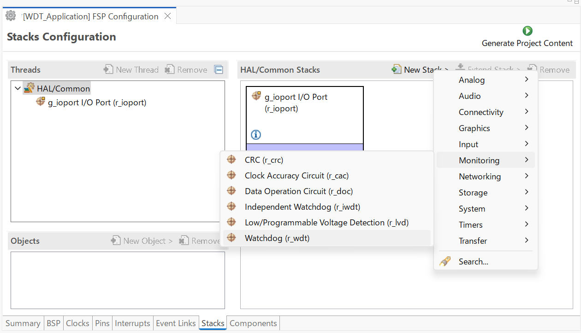Click the Independent Watchdog module icon
The height and width of the screenshot is (333, 581).
pyautogui.click(x=231, y=207)
